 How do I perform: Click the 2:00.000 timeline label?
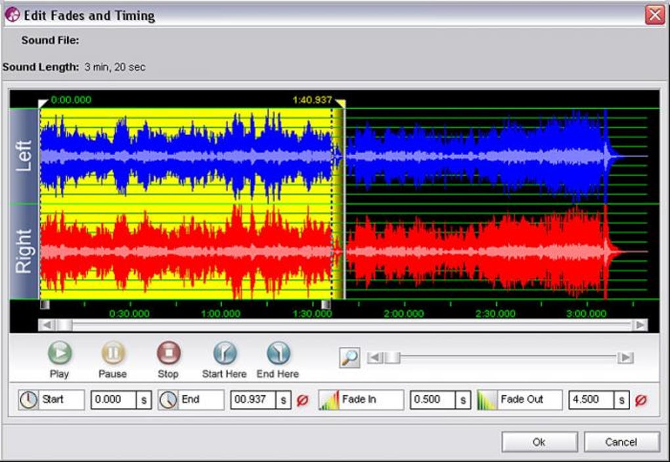click(404, 314)
